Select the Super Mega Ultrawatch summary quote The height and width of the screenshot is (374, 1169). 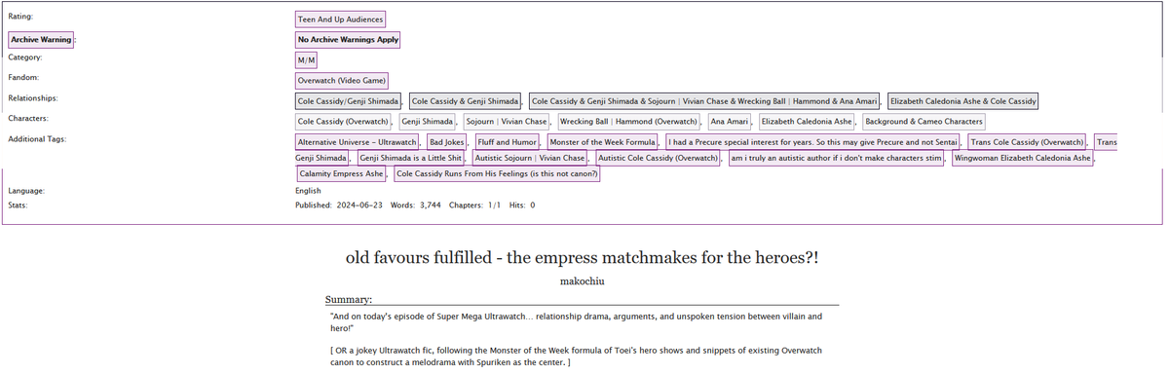[577, 322]
